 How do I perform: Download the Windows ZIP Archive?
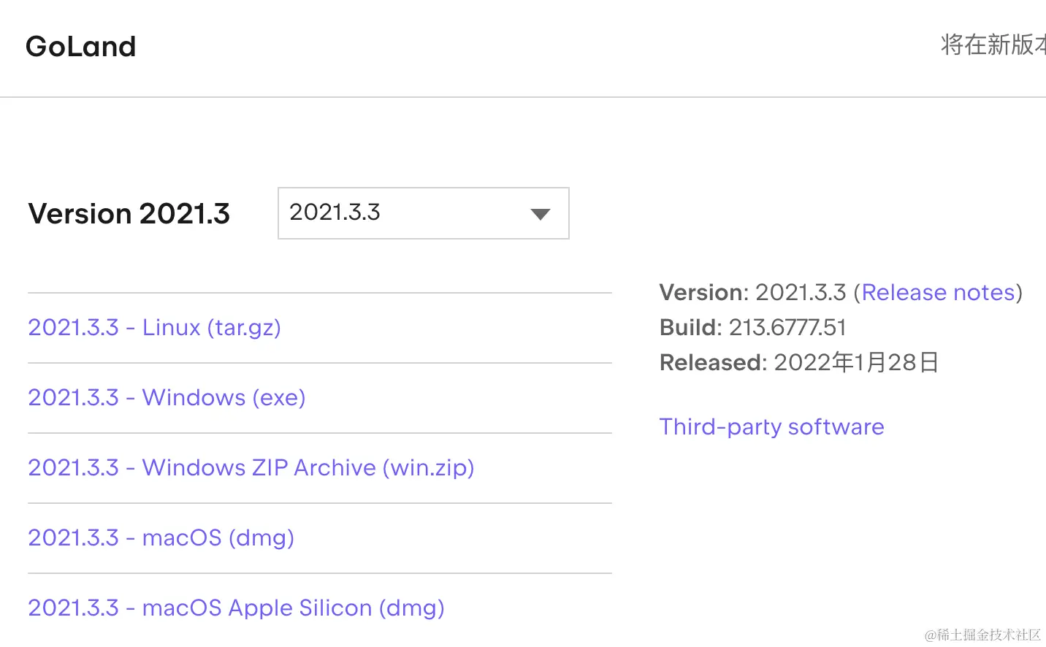click(251, 467)
